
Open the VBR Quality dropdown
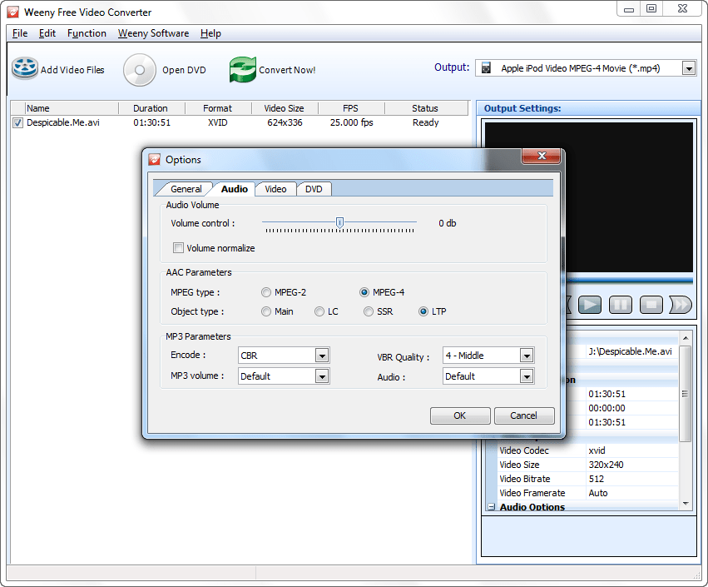[x=526, y=355]
